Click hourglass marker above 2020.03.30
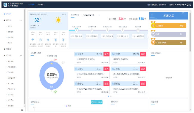The height and width of the screenshot is (113, 194). (x=77, y=30)
